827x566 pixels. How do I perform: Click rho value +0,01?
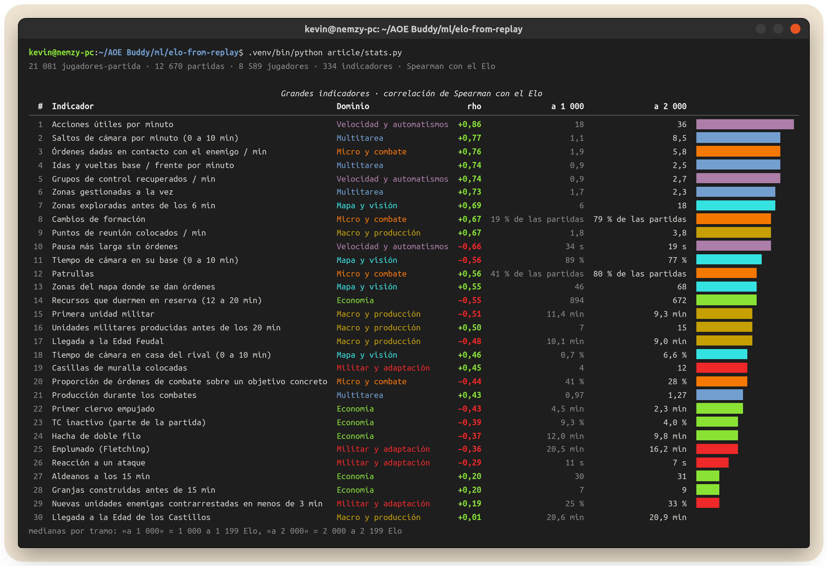pos(469,517)
